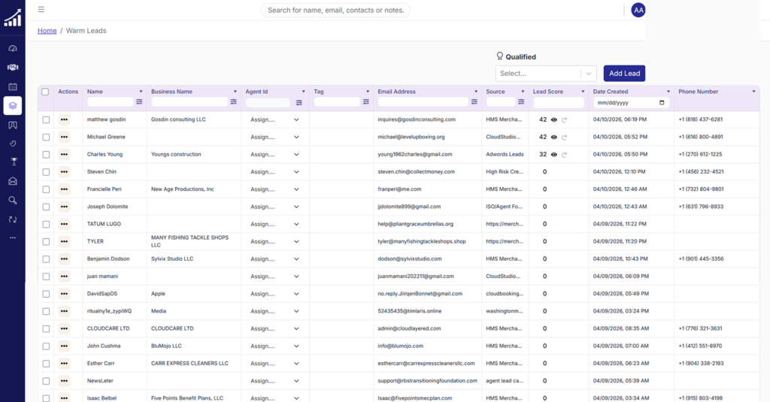Click the Add Lead button
The image size is (770, 402).
tap(624, 74)
